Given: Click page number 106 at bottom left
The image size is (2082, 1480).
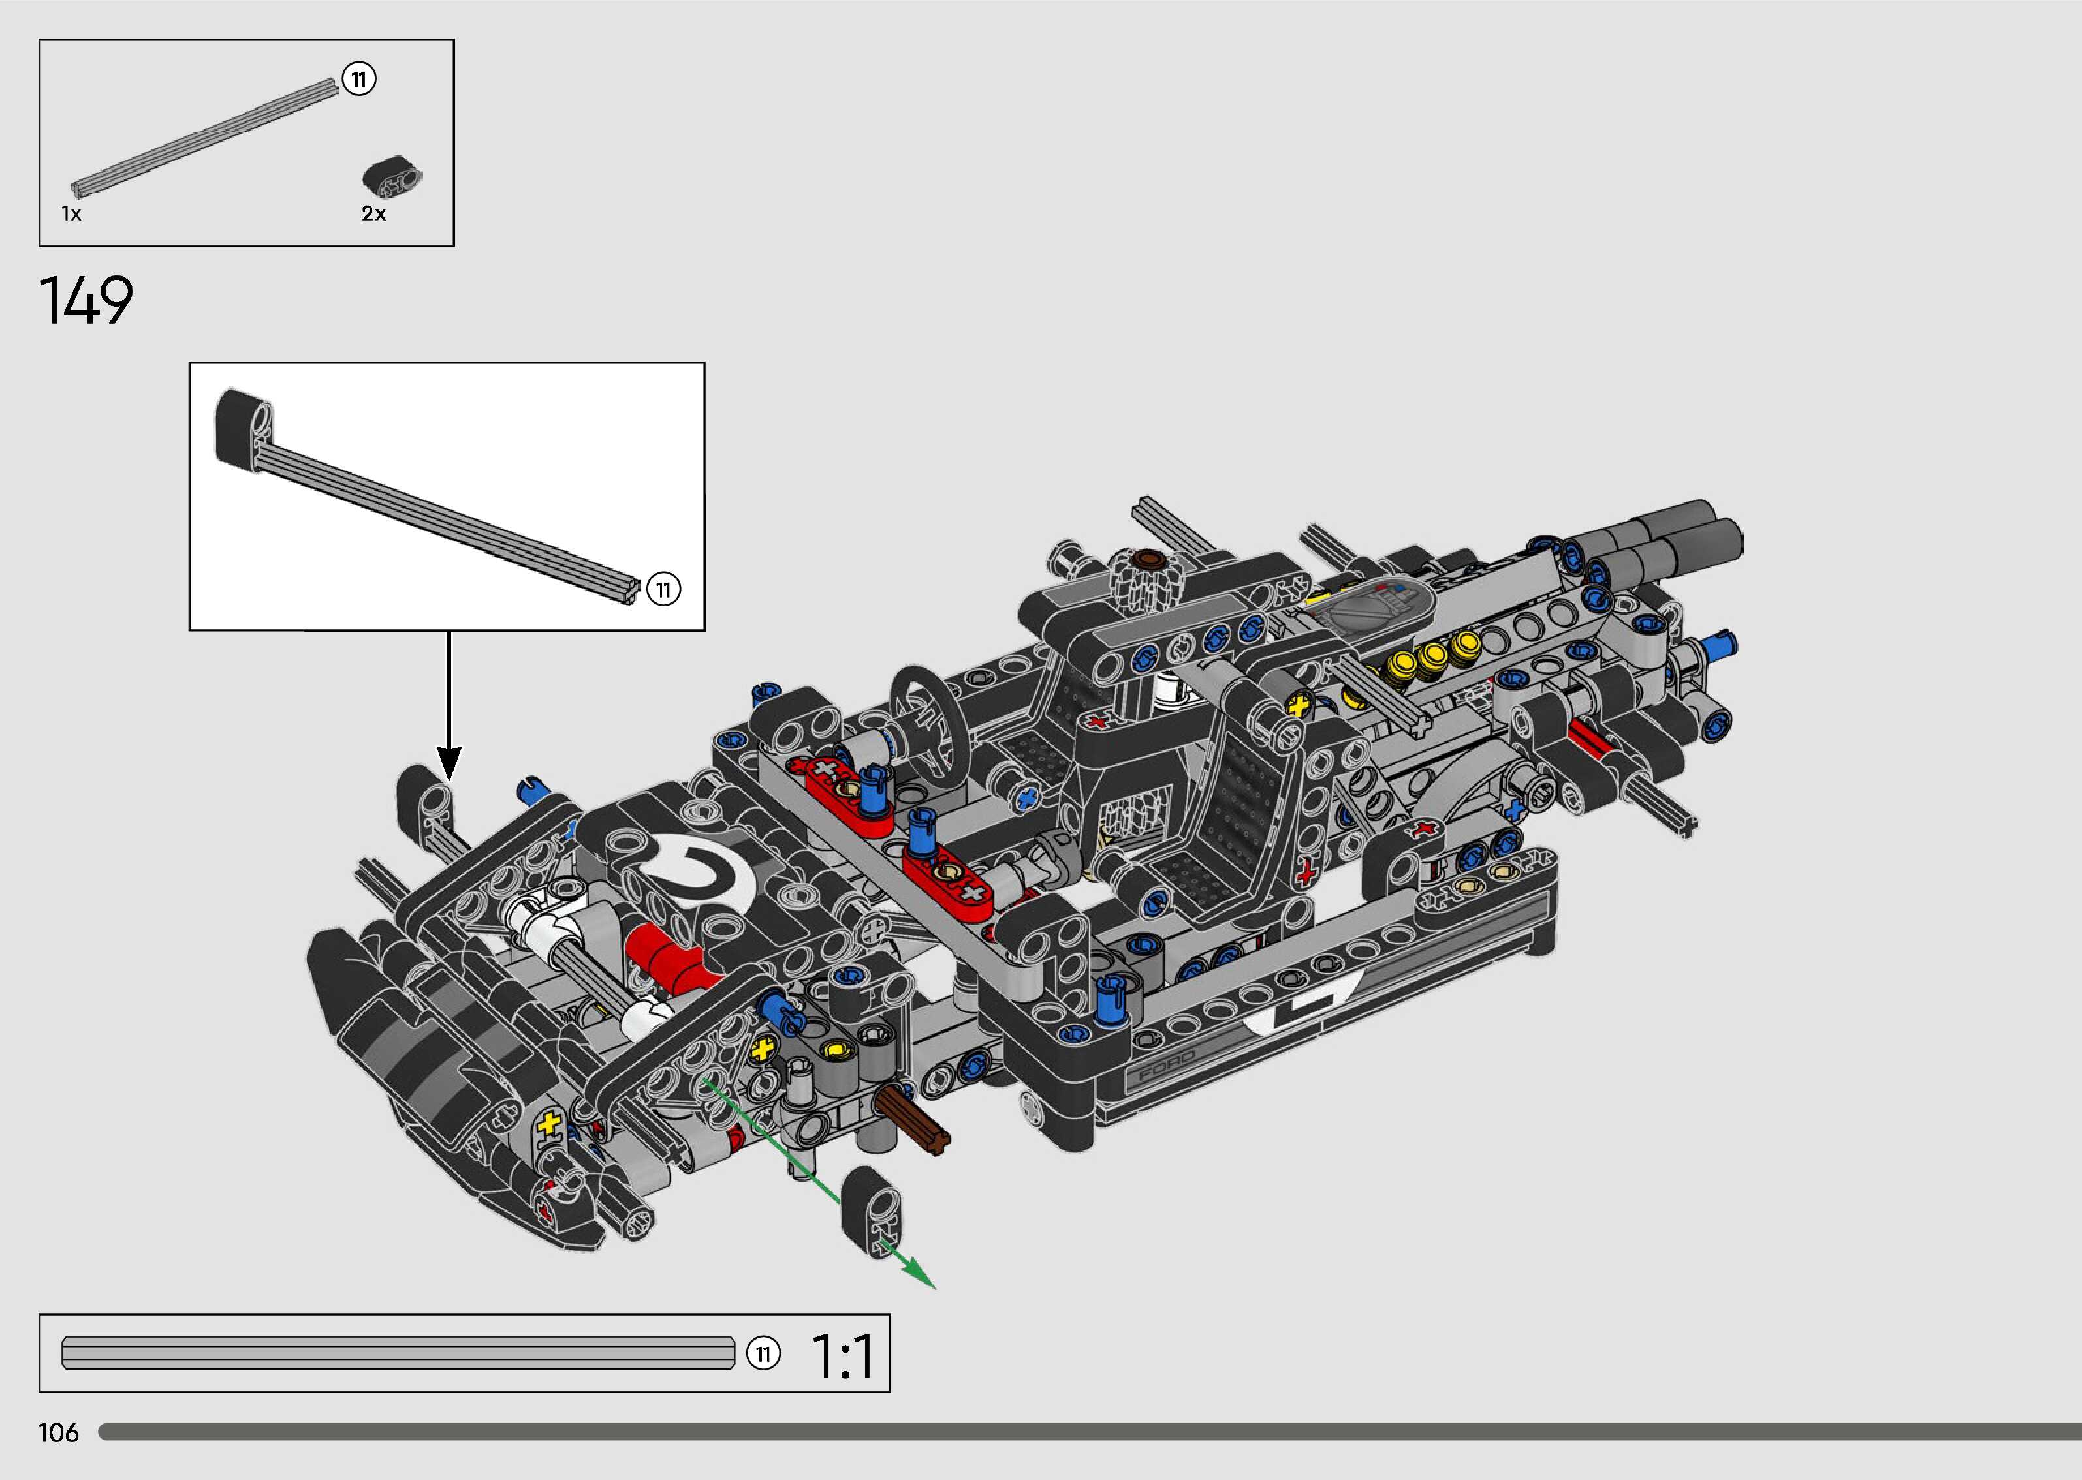Looking at the screenshot, I should (58, 1434).
